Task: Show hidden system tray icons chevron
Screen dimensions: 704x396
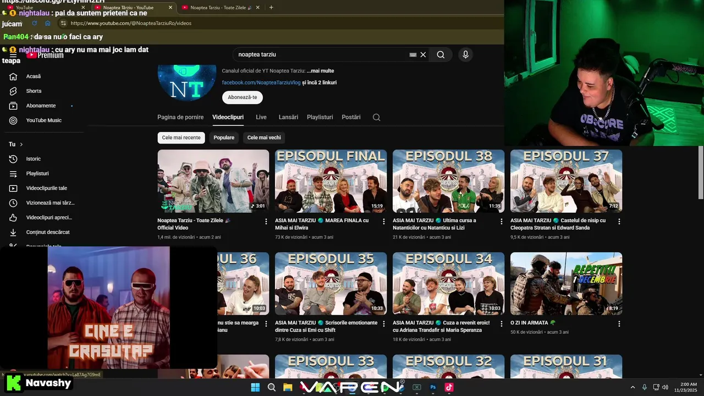Action: [x=632, y=387]
